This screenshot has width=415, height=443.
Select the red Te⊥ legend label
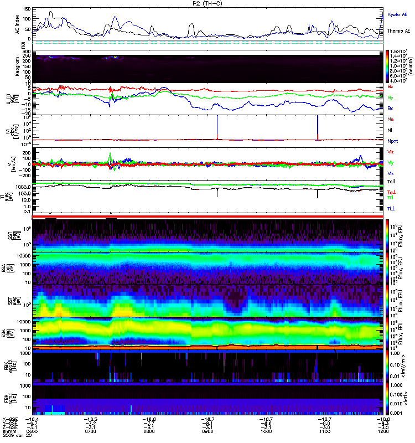pos(392,192)
